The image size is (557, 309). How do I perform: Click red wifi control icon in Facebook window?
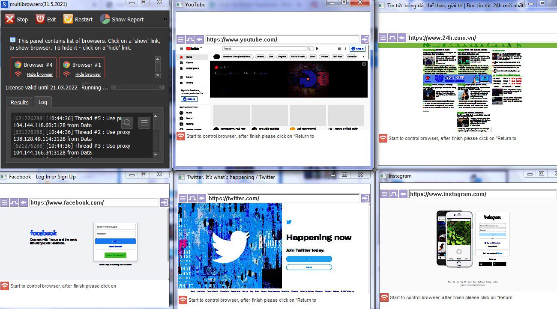coord(5,286)
